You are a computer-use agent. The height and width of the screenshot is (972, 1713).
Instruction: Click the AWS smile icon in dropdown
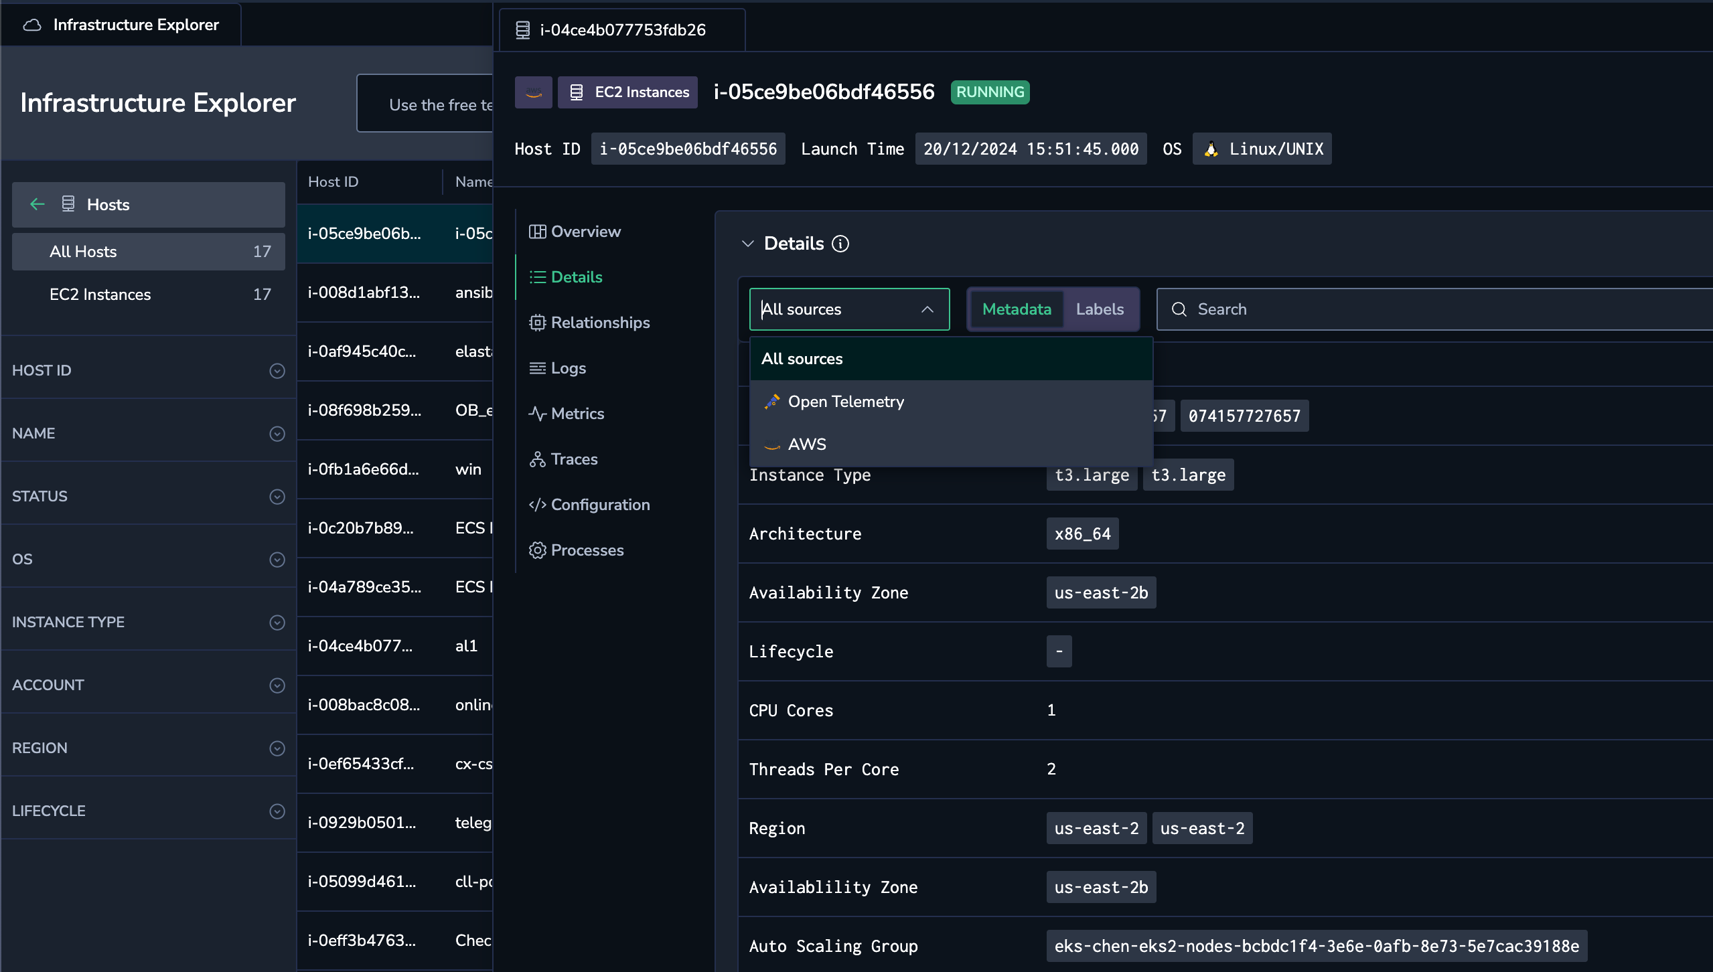(772, 445)
